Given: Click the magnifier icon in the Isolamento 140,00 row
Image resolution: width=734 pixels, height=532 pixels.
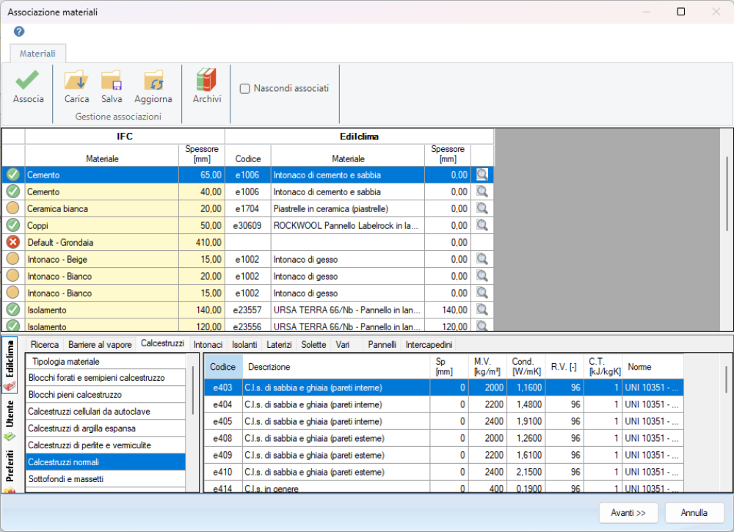Looking at the screenshot, I should (482, 310).
